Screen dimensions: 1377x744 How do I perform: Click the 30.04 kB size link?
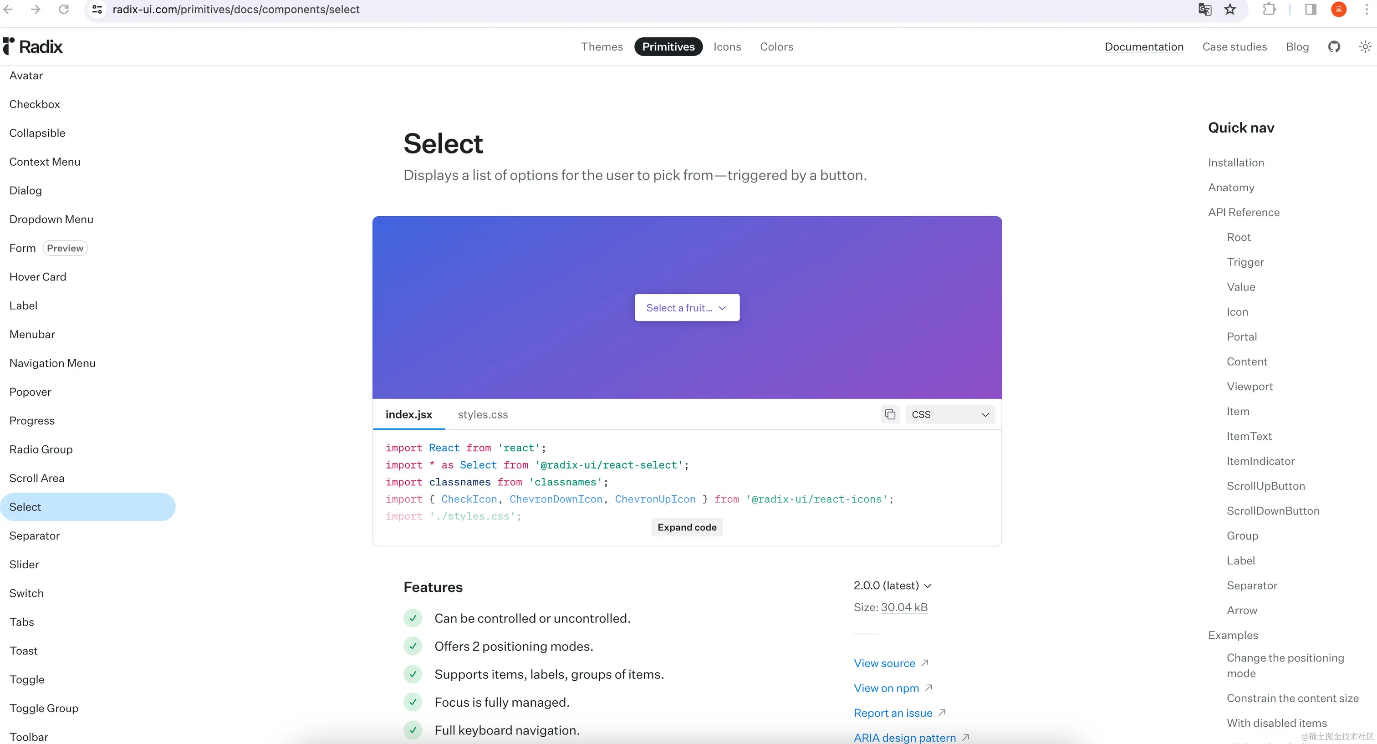click(x=904, y=607)
